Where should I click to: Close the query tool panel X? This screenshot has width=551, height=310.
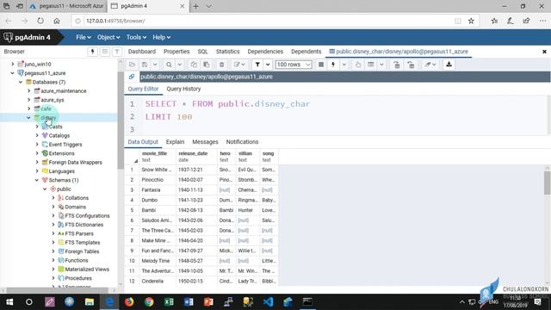544,52
